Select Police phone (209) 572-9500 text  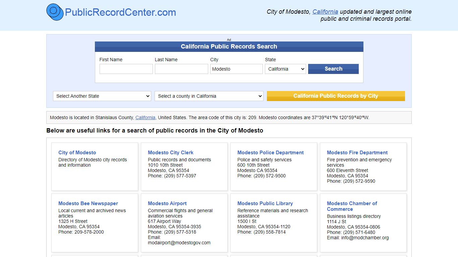(270, 176)
